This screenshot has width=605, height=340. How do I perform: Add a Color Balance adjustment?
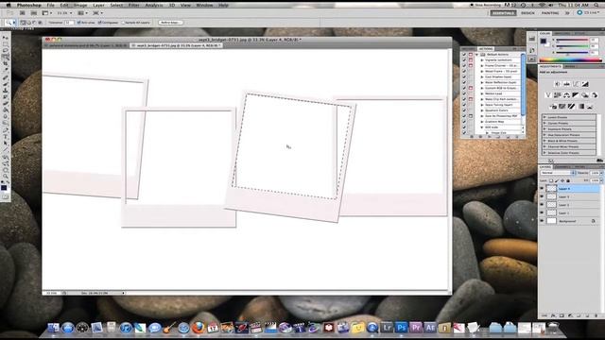tap(566, 94)
